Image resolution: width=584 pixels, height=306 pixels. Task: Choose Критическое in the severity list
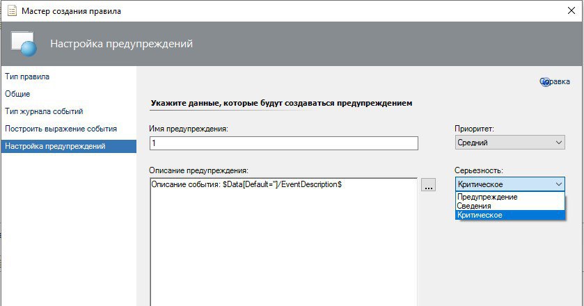point(510,215)
